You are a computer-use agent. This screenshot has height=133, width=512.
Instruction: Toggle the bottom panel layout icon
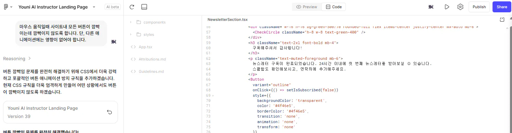click(x=144, y=7)
